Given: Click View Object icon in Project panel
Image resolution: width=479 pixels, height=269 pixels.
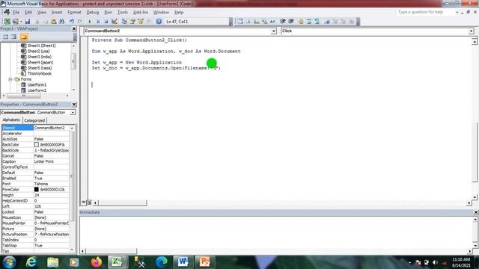Looking at the screenshot, I should [13, 37].
